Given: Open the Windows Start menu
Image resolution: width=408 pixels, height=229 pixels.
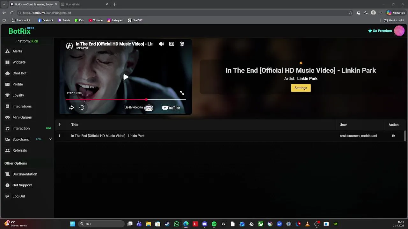Looking at the screenshot, I should (x=73, y=224).
